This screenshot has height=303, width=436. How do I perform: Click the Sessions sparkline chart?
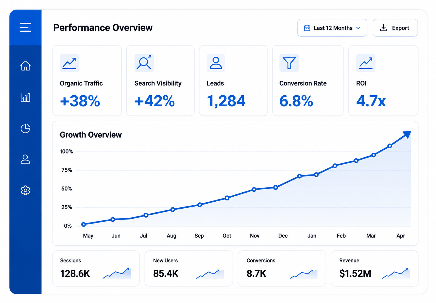click(x=117, y=273)
